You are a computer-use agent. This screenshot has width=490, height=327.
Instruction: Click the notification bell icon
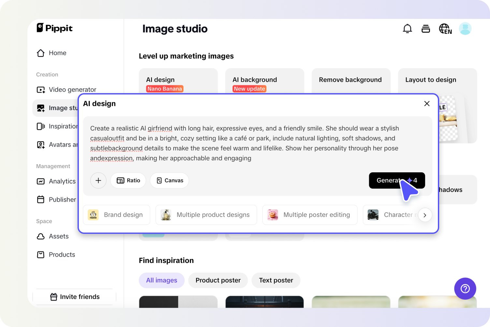[x=407, y=29]
